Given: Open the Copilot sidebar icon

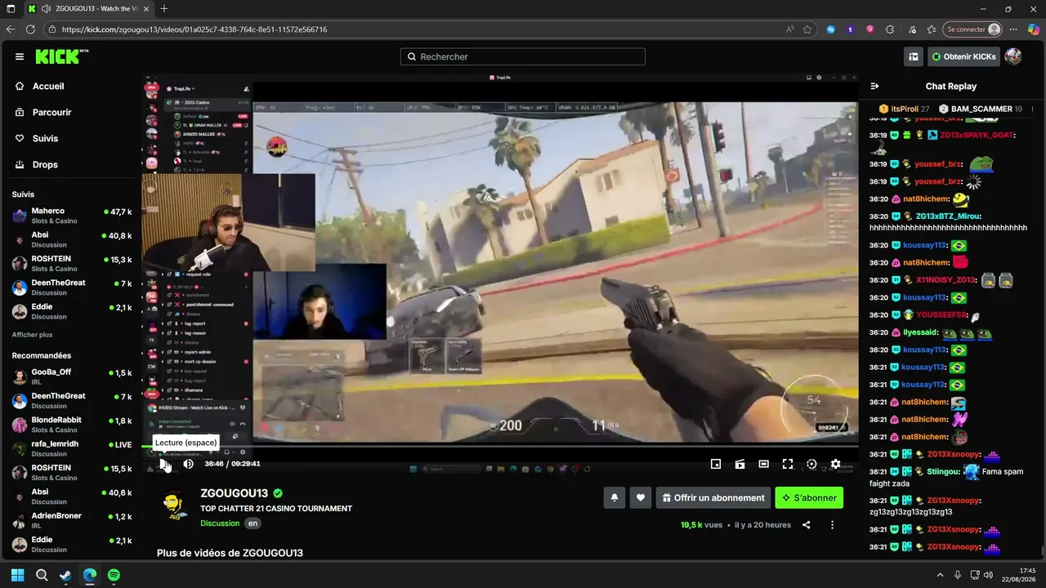Looking at the screenshot, I should pos(1034,29).
